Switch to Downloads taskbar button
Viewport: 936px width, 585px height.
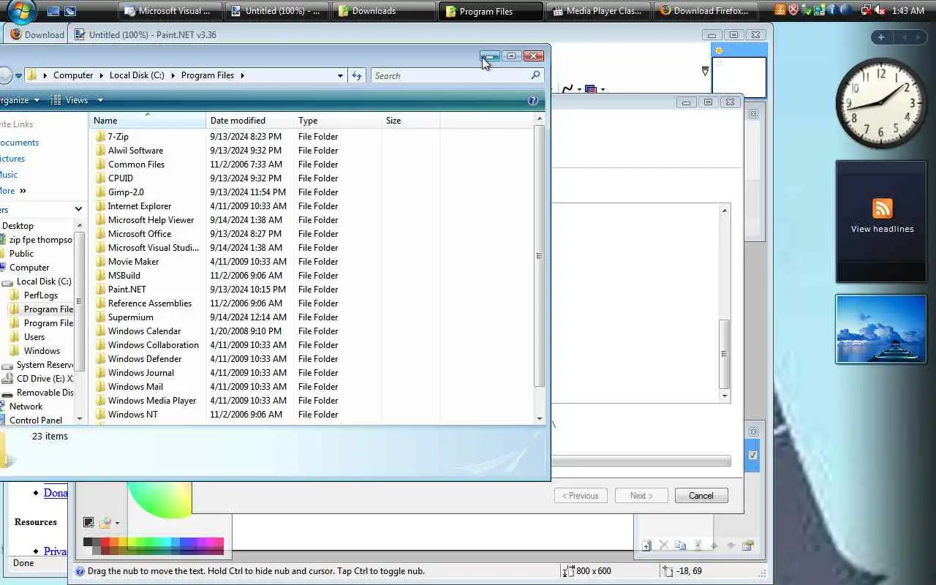[x=384, y=11]
